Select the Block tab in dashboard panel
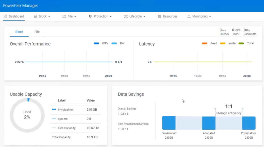 (19, 32)
